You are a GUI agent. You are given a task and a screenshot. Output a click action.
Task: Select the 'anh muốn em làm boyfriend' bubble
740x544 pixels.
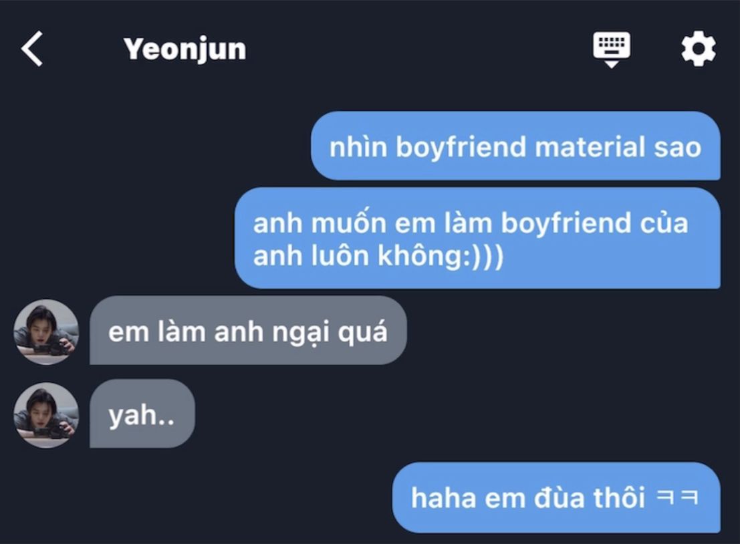pyautogui.click(x=477, y=238)
